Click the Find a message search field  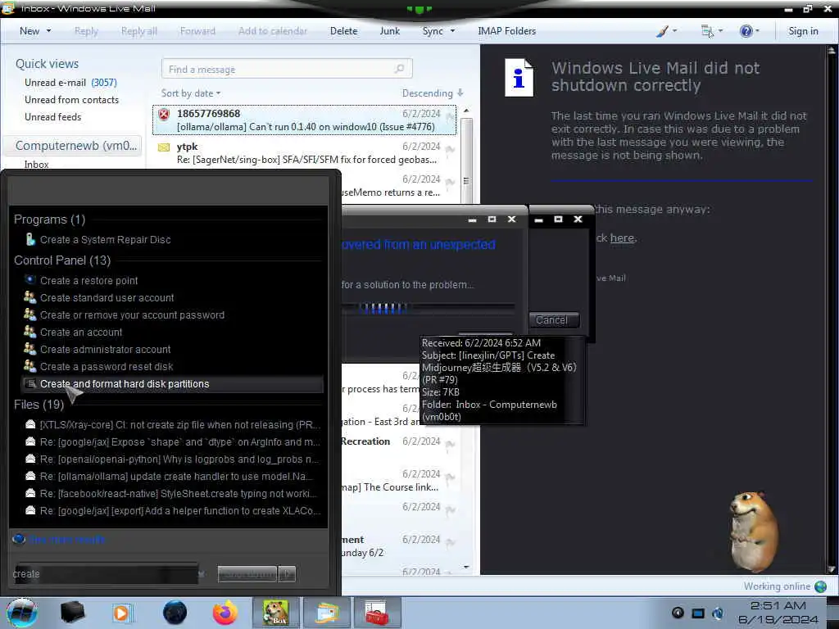point(287,69)
